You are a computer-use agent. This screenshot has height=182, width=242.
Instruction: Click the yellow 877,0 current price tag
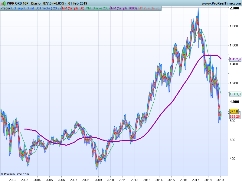coord(234,111)
